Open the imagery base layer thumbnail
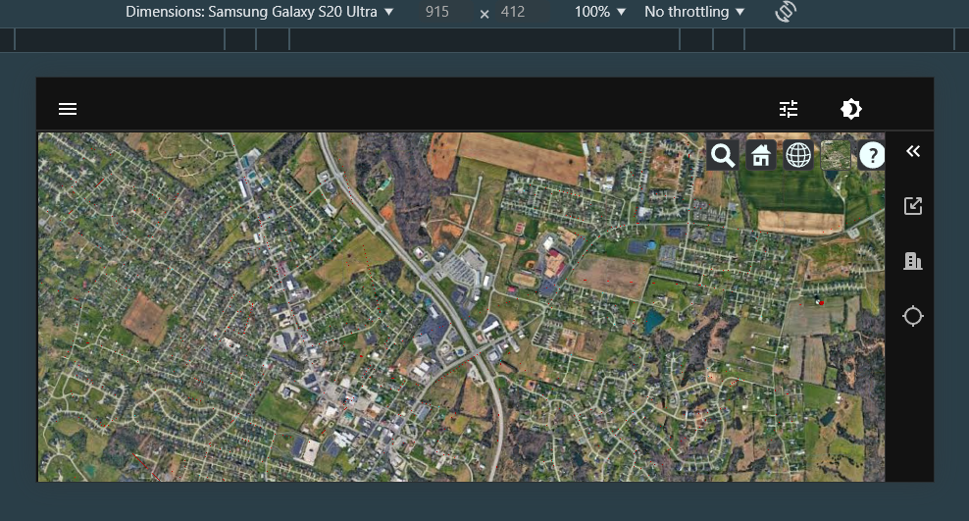 pyautogui.click(x=836, y=155)
